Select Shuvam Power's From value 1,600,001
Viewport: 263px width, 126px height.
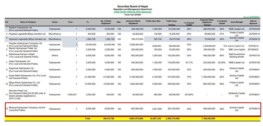(72, 95)
